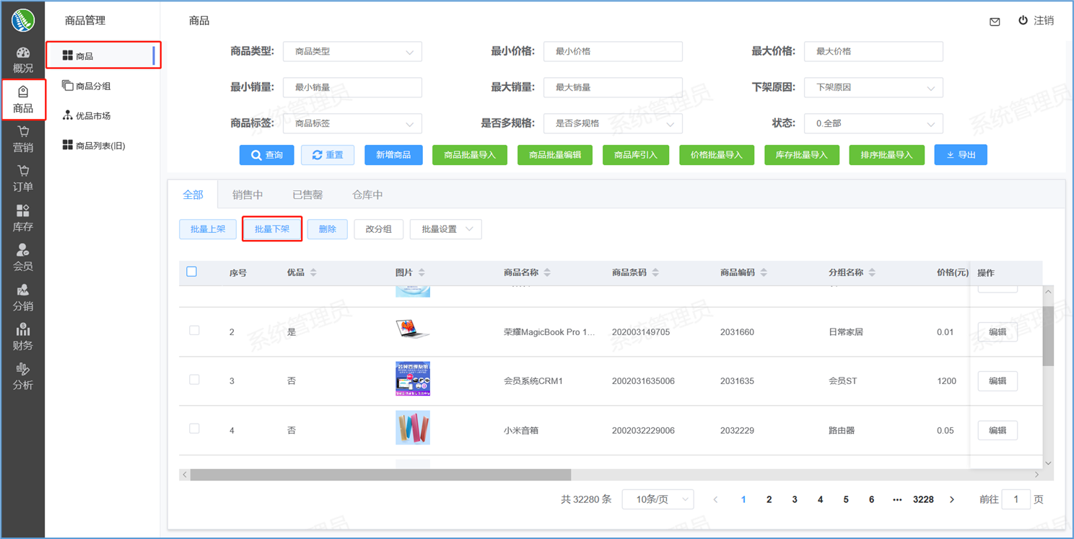
Task: Switch to the 销售中 tab
Action: 248,195
